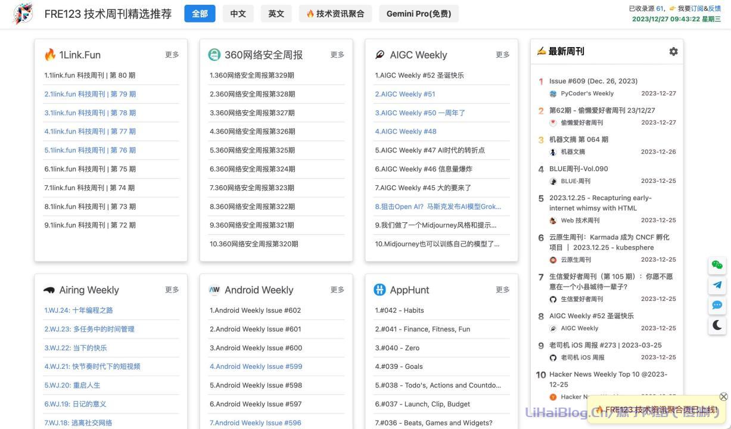Click BLUE-周刊 source icon
Image resolution: width=731 pixels, height=429 pixels.
pos(553,181)
